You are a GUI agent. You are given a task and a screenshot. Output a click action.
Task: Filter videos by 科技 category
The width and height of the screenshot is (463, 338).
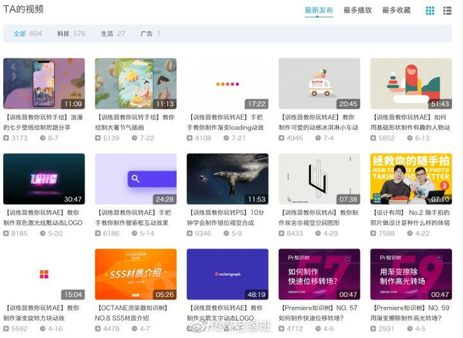pyautogui.click(x=63, y=34)
